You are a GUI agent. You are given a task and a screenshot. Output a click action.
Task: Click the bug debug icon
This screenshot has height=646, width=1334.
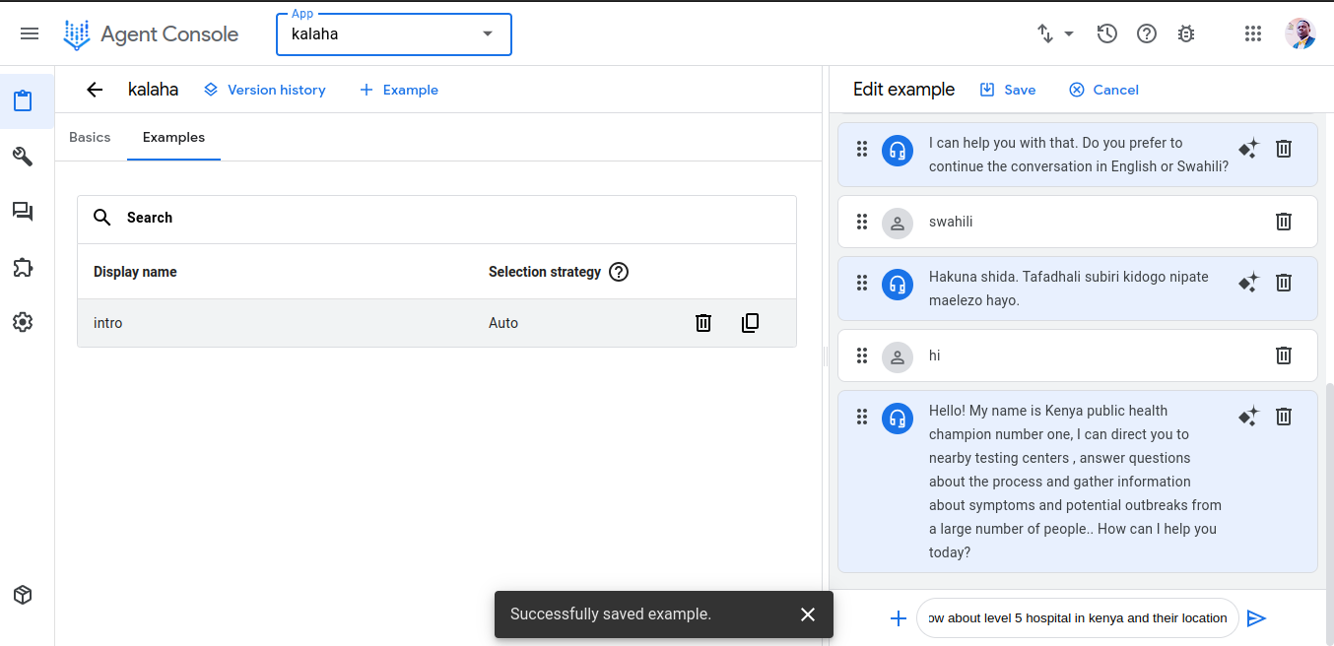pos(1186,33)
